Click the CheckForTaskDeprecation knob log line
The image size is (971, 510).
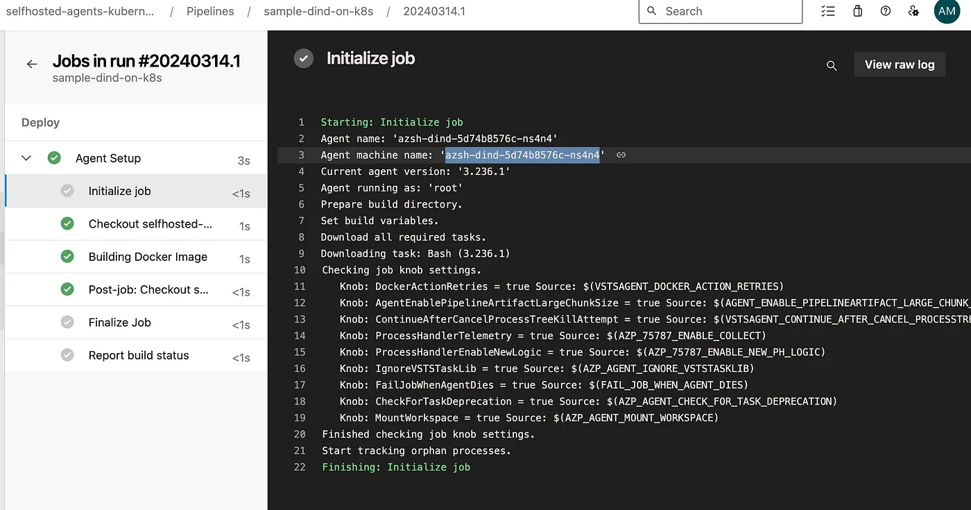[588, 401]
